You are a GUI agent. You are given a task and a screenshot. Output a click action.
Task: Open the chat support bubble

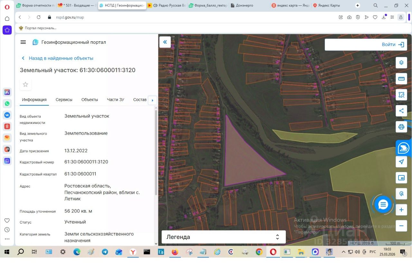pyautogui.click(x=383, y=204)
